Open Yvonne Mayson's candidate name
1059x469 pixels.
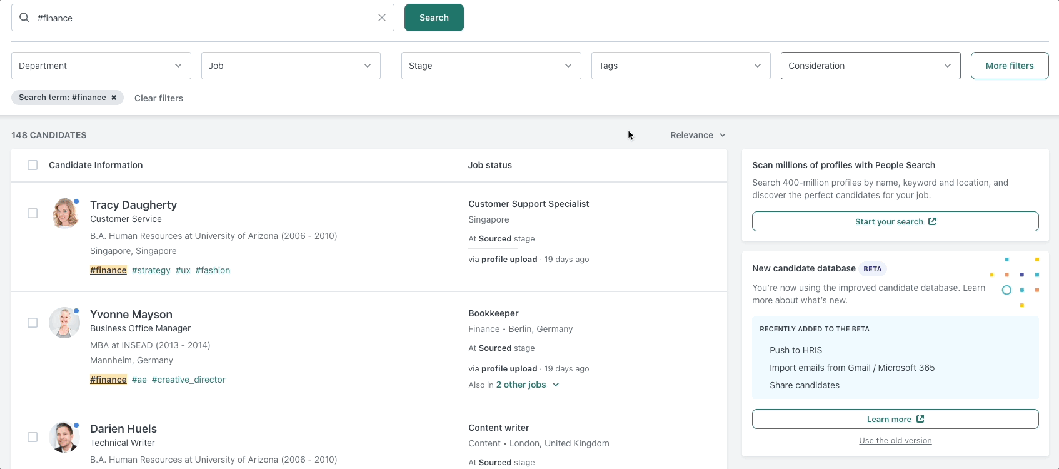131,315
